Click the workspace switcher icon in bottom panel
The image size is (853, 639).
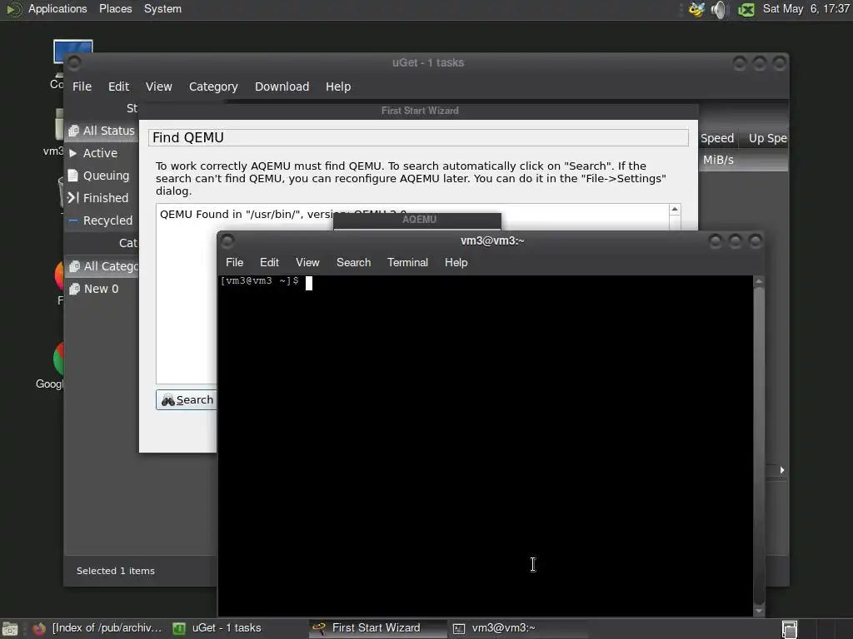(790, 629)
